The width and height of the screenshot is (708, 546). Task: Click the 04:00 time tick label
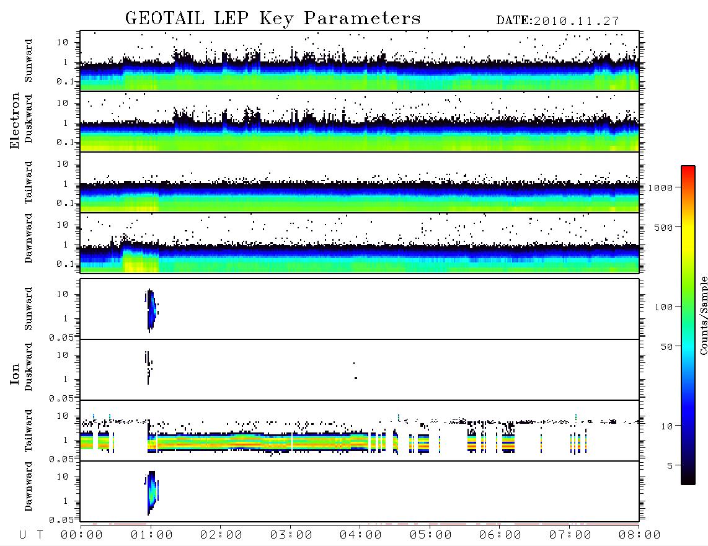coord(361,535)
